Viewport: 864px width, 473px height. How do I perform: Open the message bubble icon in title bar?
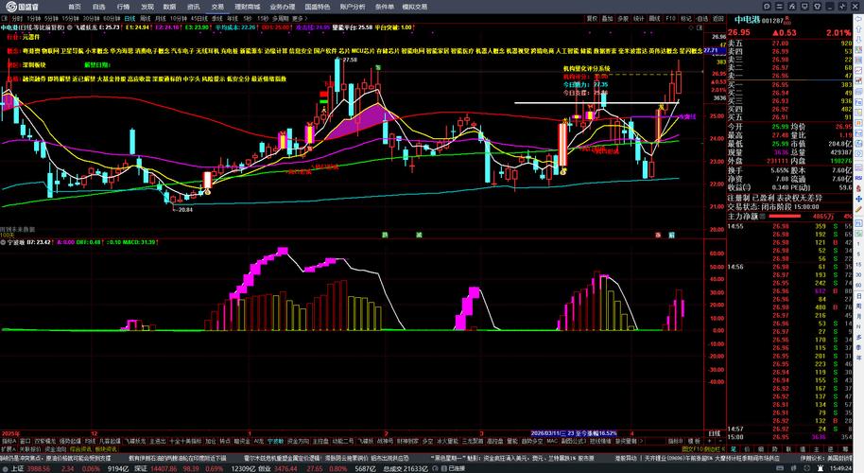point(767,7)
